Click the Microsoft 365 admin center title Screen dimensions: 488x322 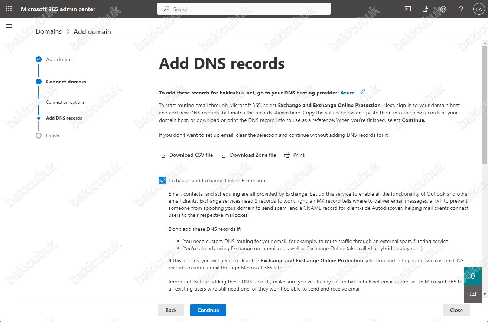(x=58, y=9)
